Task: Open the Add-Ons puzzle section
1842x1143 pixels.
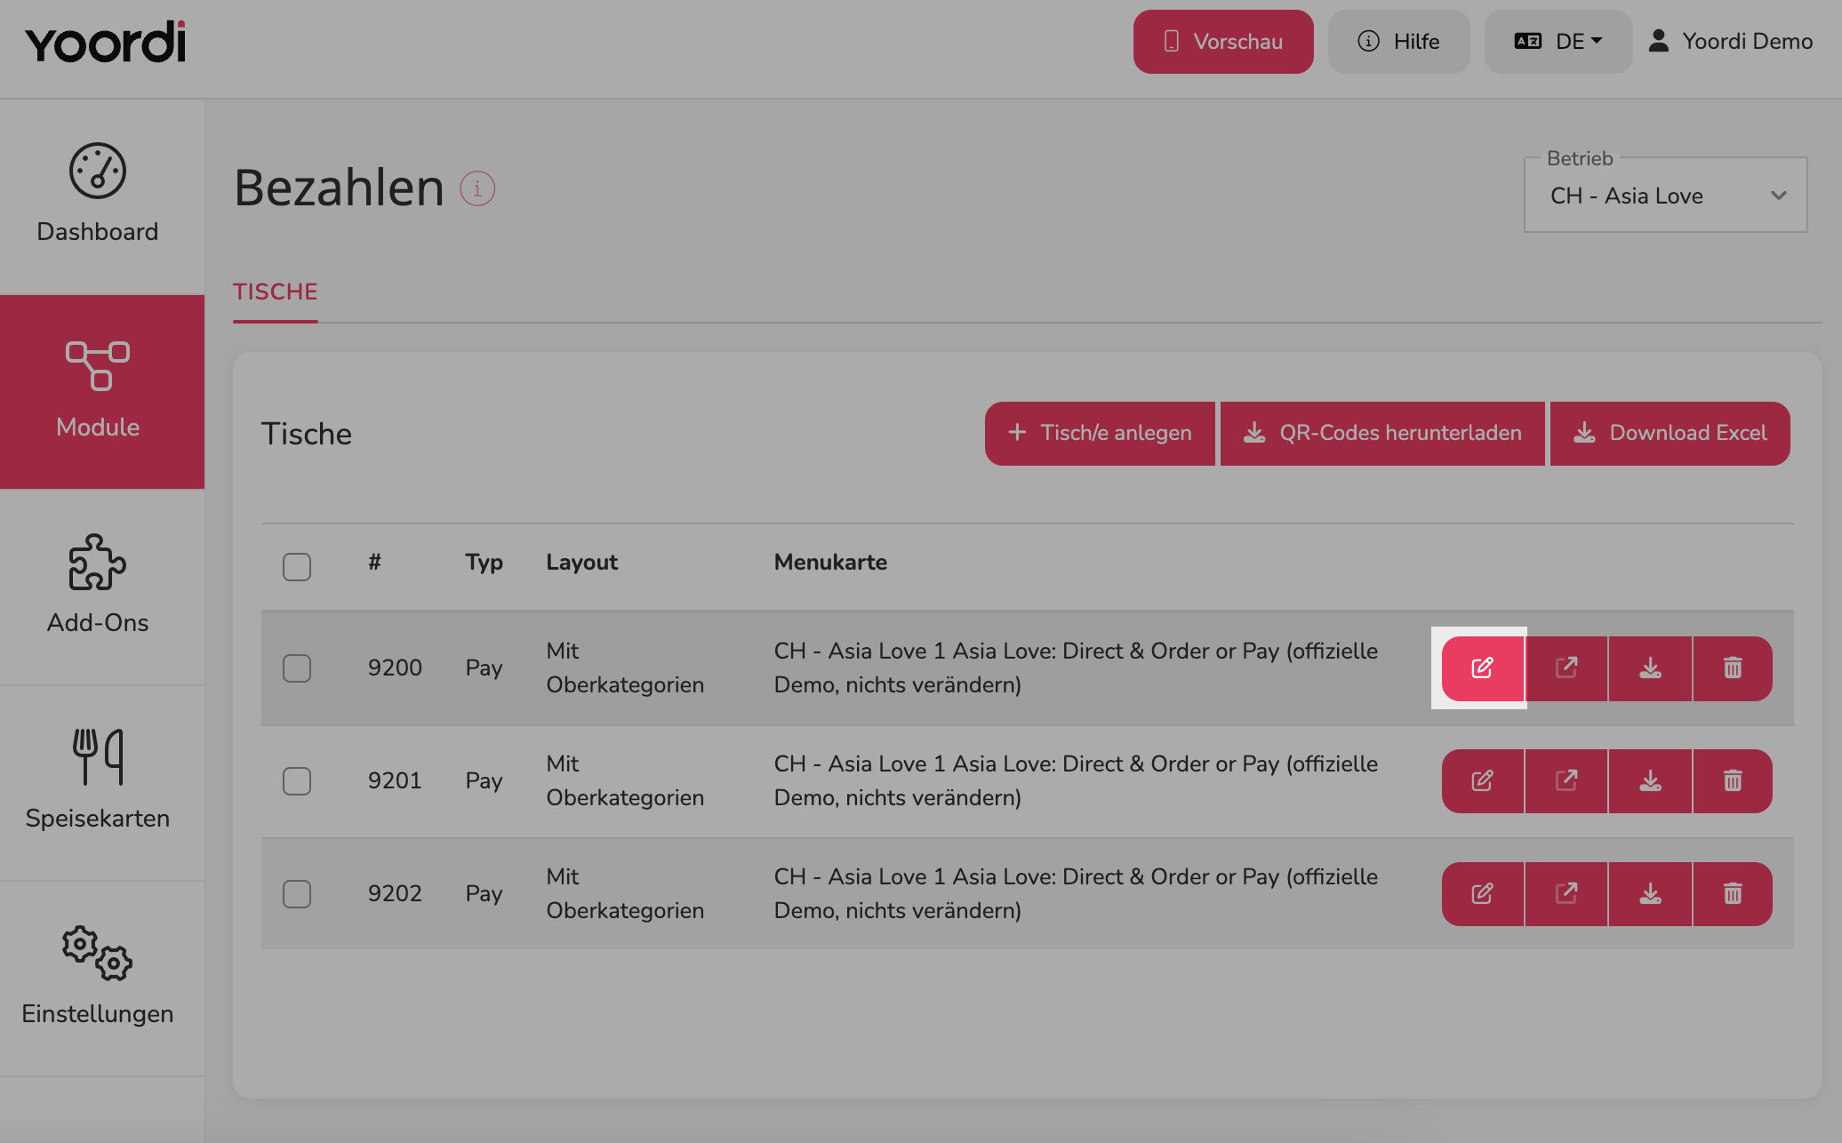Action: [x=98, y=587]
